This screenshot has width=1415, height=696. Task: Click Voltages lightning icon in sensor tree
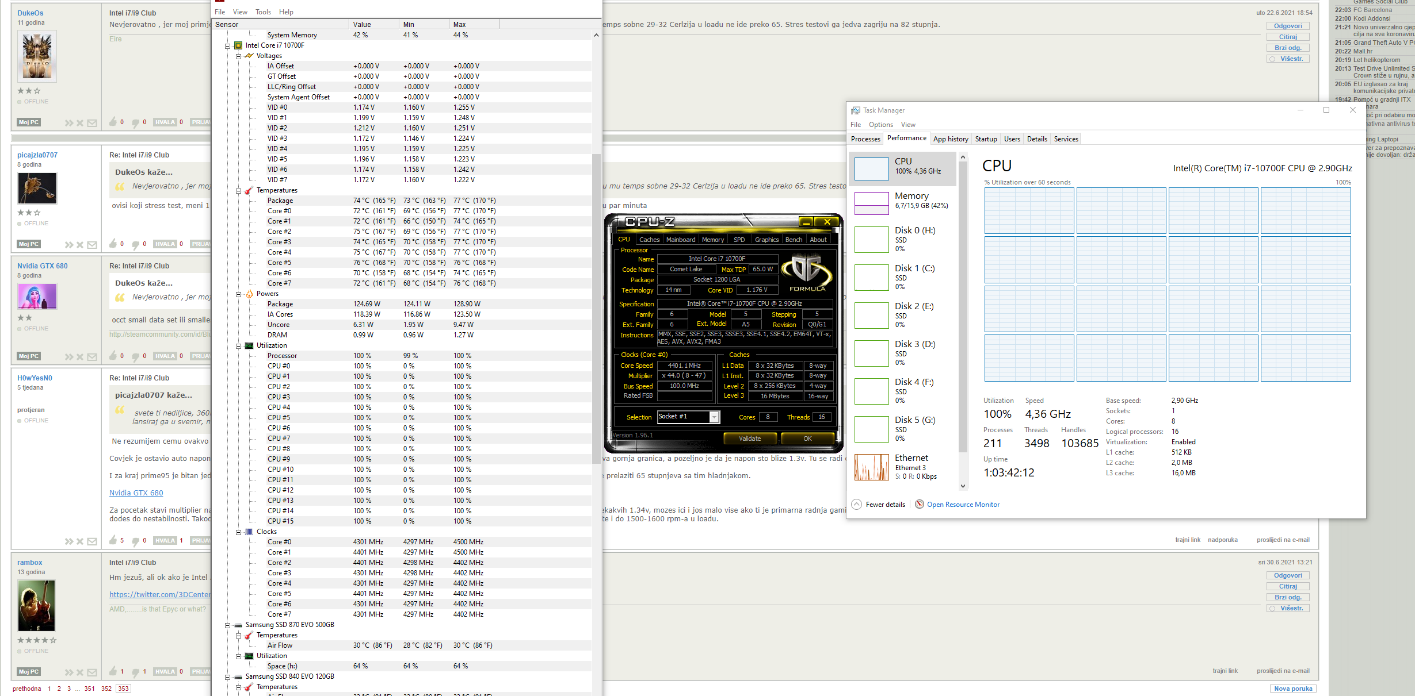pyautogui.click(x=249, y=56)
